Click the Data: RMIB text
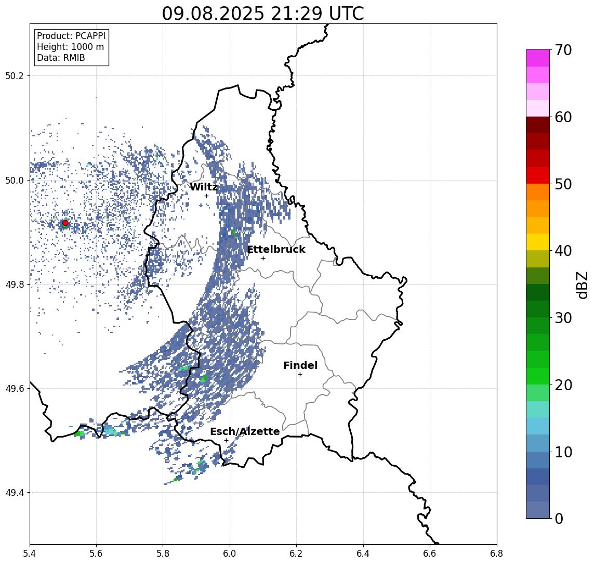This screenshot has width=595, height=564. [61, 58]
